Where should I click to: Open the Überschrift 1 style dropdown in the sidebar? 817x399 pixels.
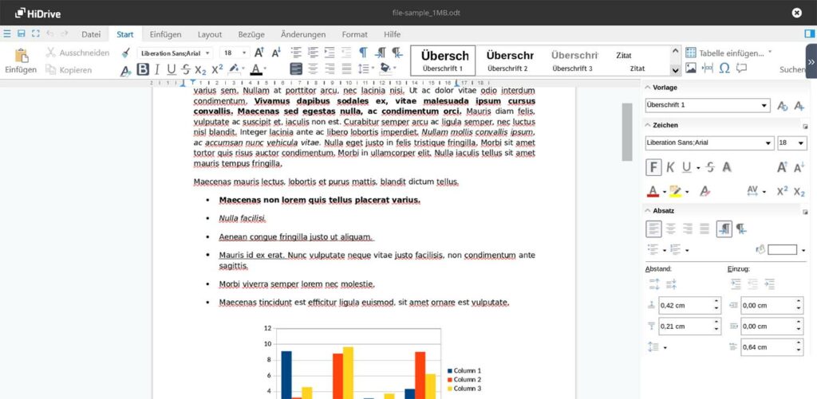pyautogui.click(x=764, y=105)
